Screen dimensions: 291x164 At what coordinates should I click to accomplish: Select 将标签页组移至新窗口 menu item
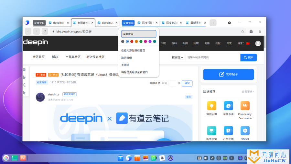coord(139,72)
